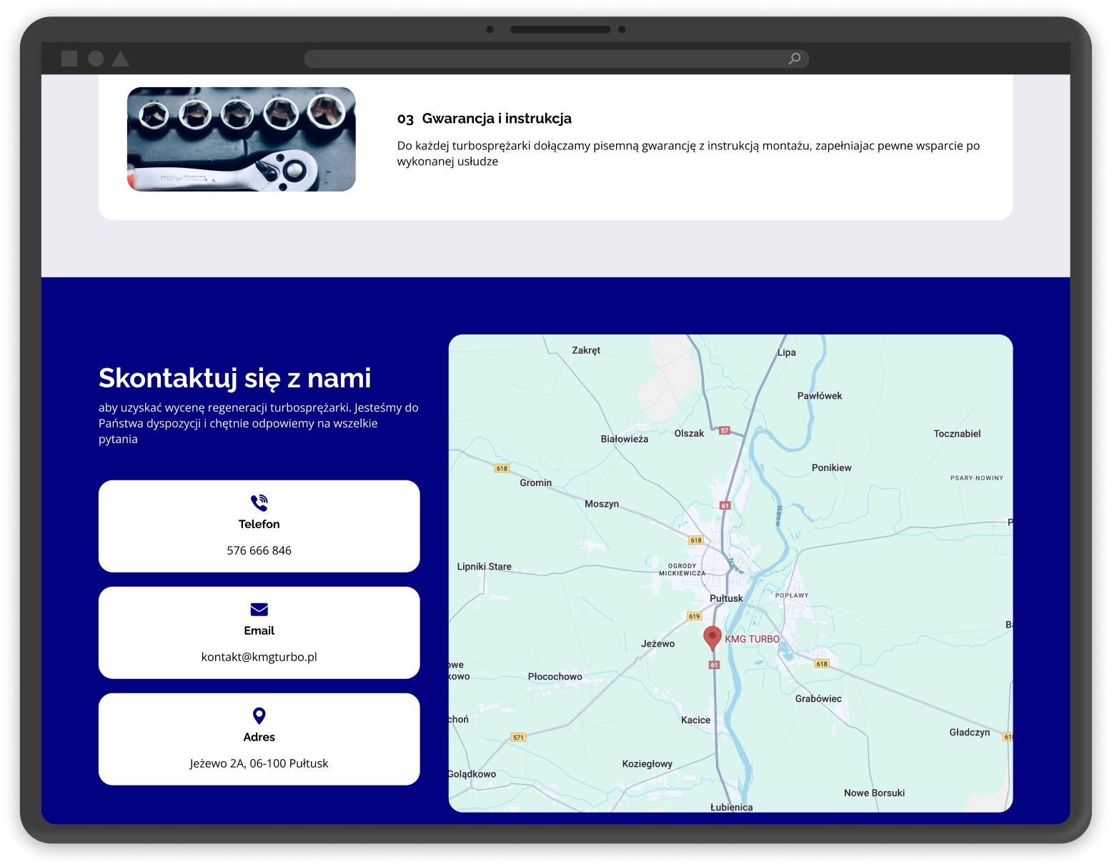
Task: Select the Adres card heading
Action: pyautogui.click(x=259, y=737)
